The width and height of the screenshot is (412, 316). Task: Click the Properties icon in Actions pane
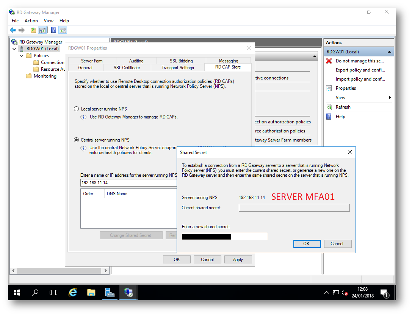pyautogui.click(x=329, y=88)
